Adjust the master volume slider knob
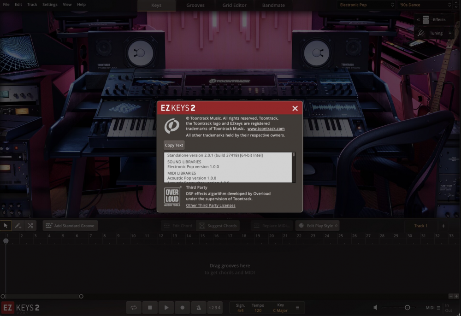The width and height of the screenshot is (461, 316). [x=407, y=308]
